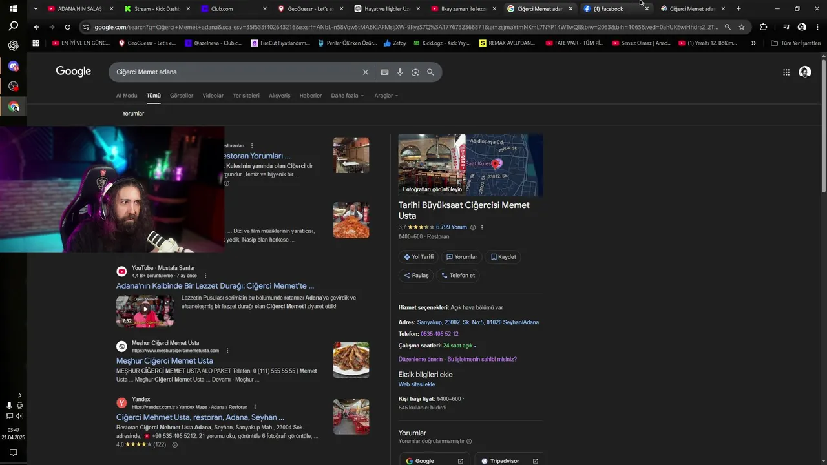Open the Meşhur Ciğerci Memet Usta result link
The height and width of the screenshot is (465, 827).
click(x=165, y=361)
